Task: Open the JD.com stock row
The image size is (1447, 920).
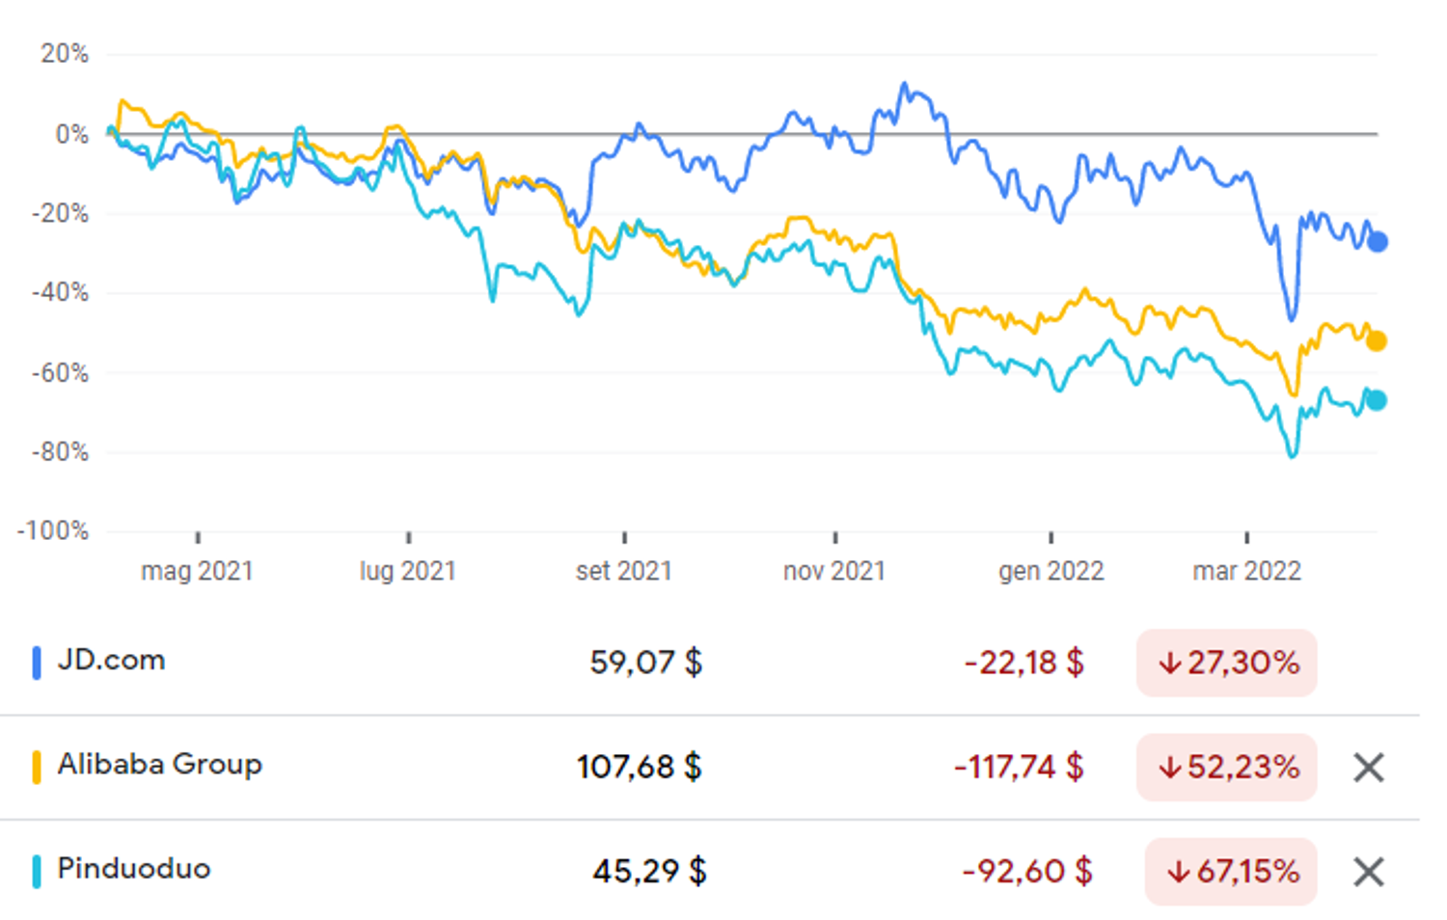Action: 709,663
